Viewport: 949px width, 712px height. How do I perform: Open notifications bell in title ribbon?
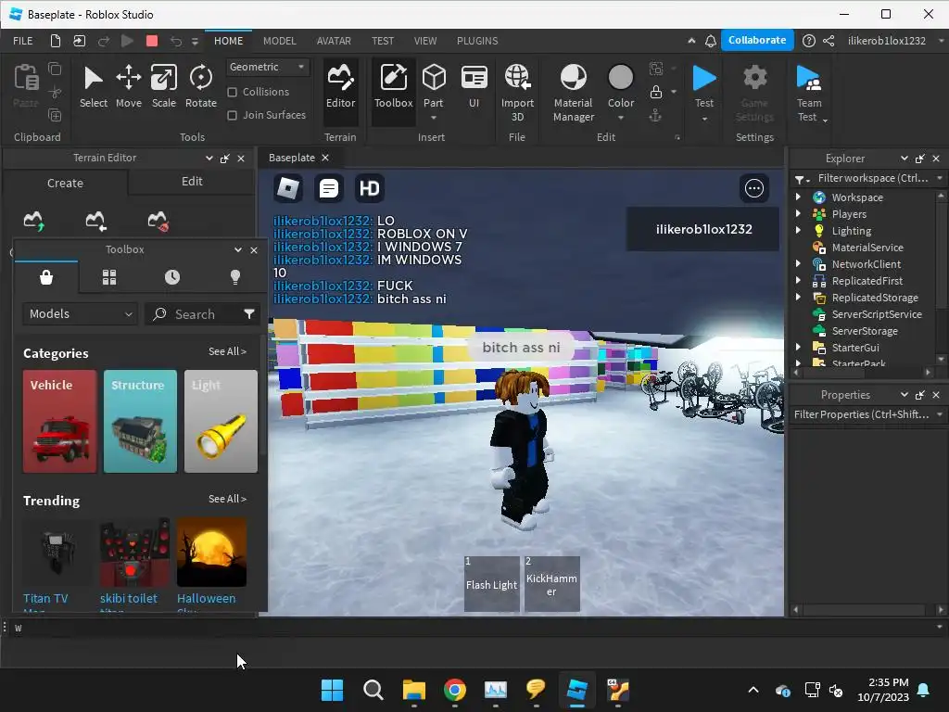click(711, 41)
